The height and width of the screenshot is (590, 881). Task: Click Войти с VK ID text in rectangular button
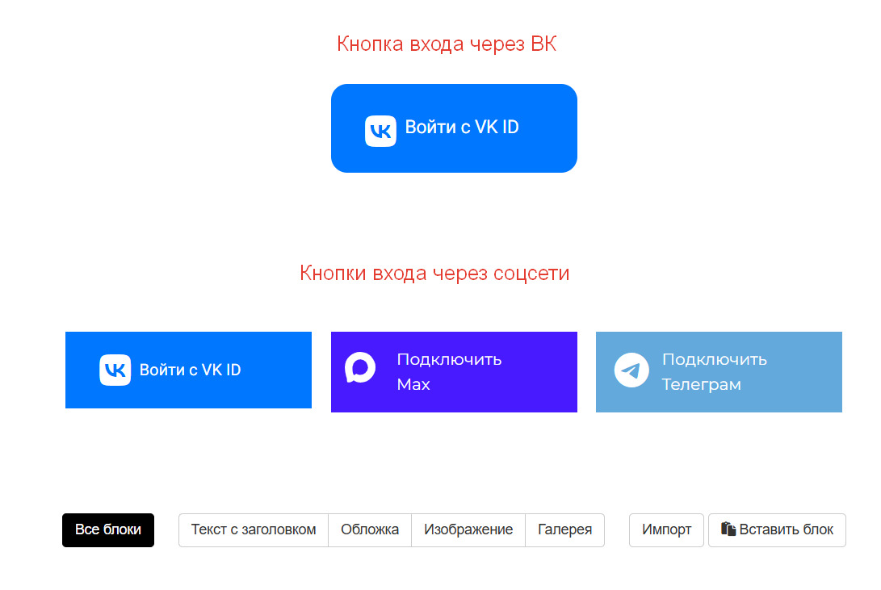(190, 370)
